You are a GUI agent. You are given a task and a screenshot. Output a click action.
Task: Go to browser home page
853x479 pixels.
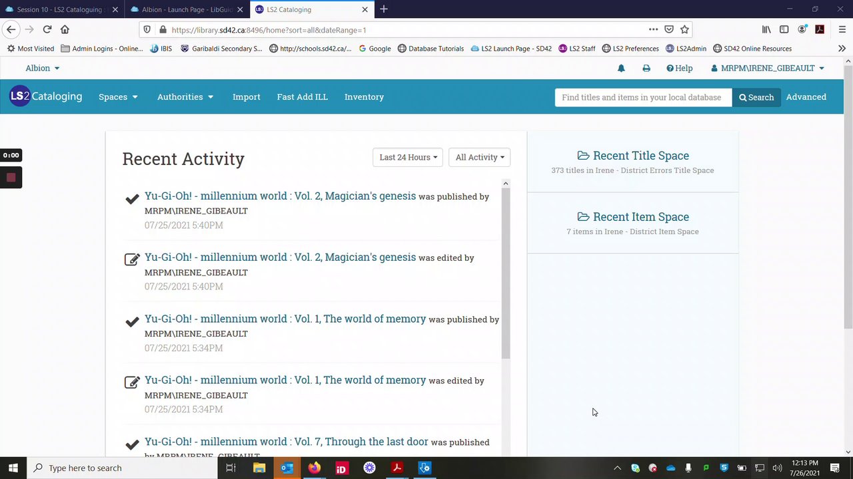pos(65,29)
